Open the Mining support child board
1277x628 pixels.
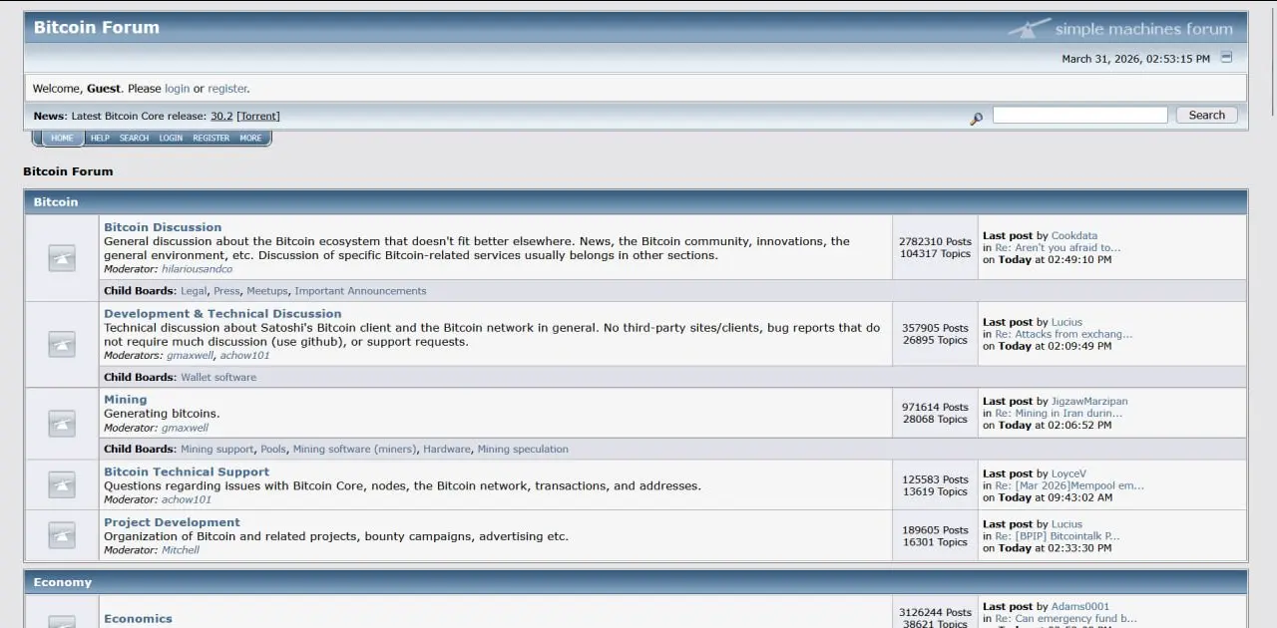click(x=217, y=450)
